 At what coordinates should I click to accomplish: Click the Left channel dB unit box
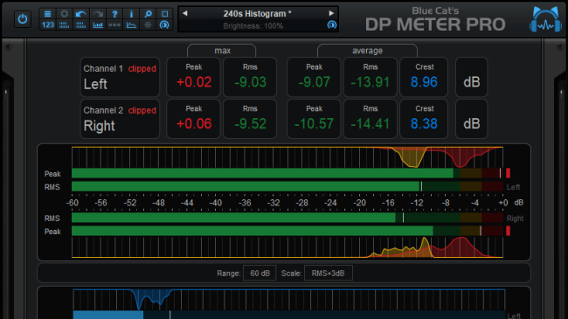pyautogui.click(x=472, y=77)
